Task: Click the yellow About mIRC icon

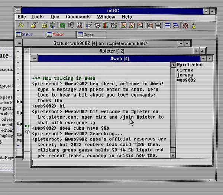Action: [194, 26]
